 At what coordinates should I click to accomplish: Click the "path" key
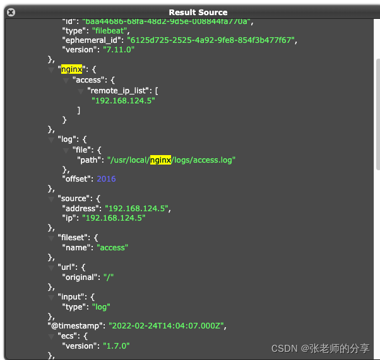(x=89, y=160)
